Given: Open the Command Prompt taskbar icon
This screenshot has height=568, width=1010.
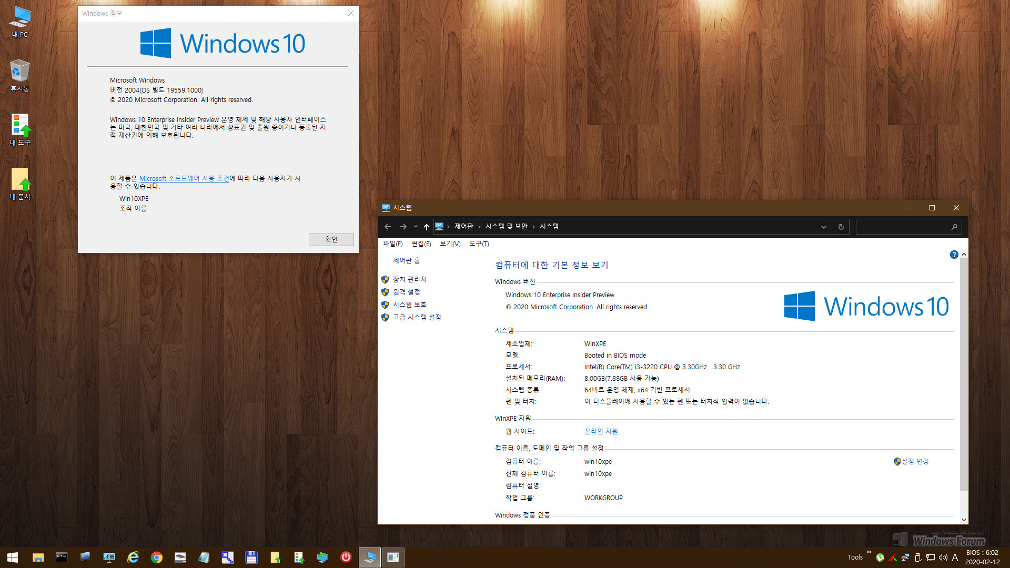Looking at the screenshot, I should pos(62,557).
